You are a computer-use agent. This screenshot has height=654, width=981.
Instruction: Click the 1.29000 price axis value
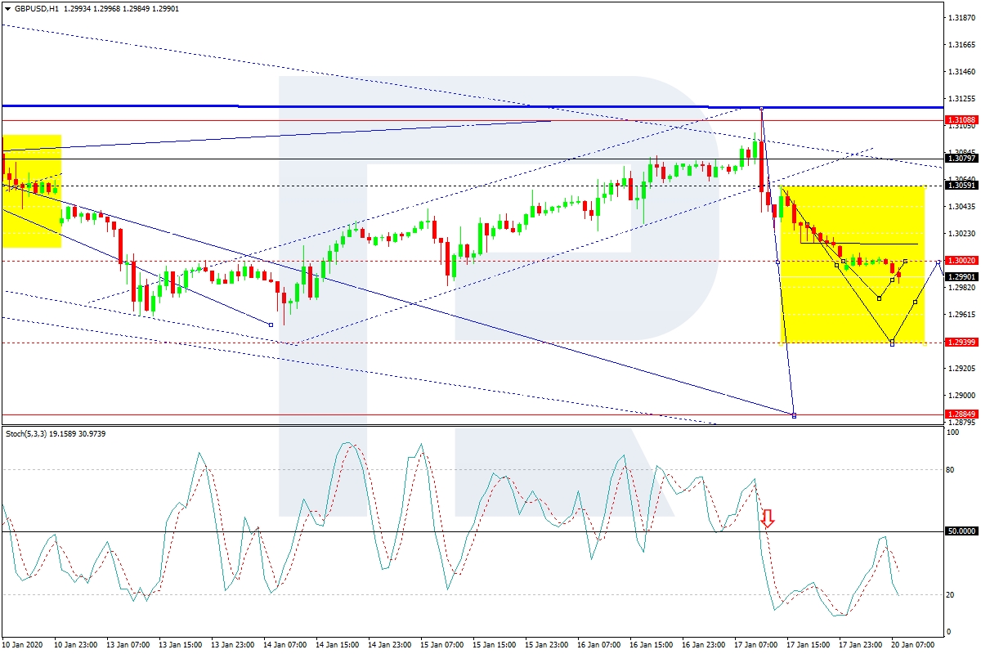(x=961, y=396)
